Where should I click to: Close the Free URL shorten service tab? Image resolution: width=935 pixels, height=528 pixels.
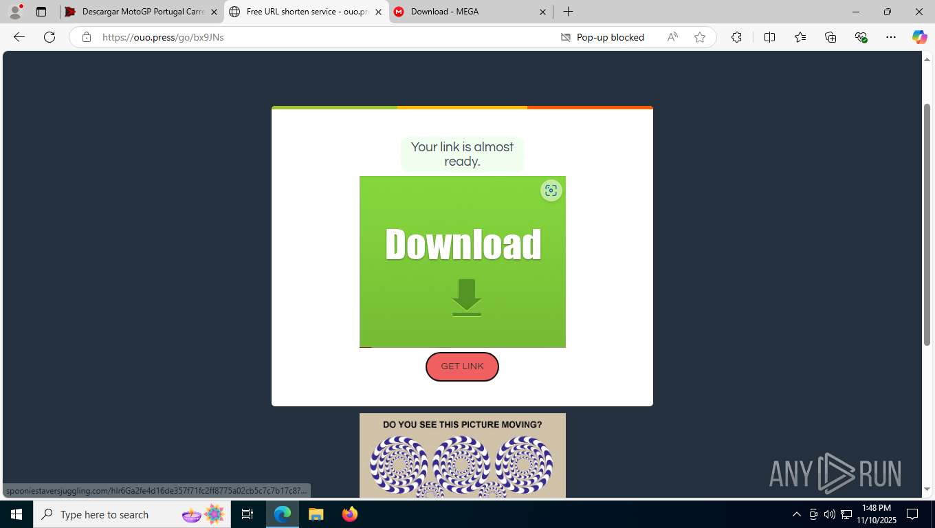[378, 12]
